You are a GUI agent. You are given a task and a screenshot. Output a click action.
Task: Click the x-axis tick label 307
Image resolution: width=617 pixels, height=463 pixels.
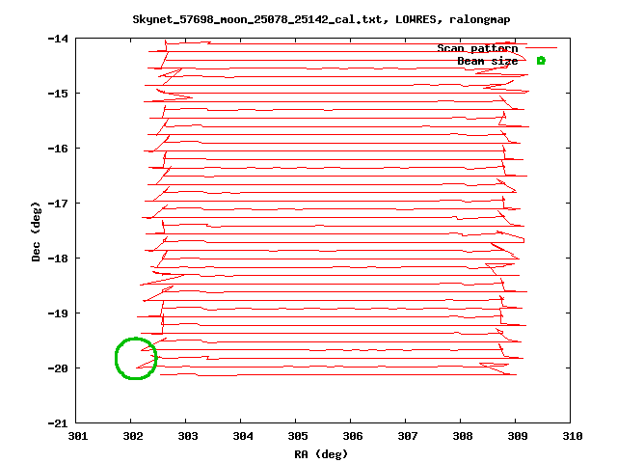[x=408, y=436]
